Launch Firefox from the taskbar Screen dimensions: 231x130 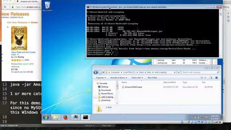tap(66, 117)
